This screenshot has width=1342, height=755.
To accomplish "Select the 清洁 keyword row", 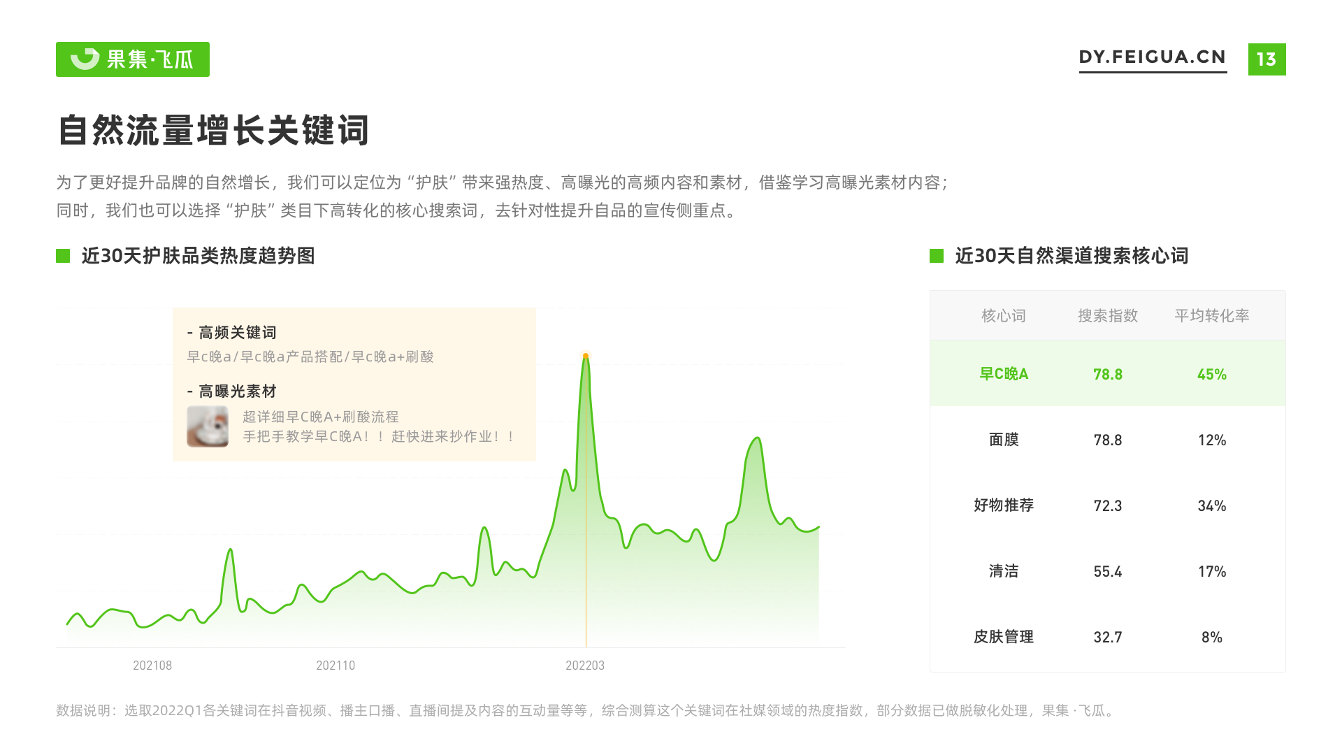I will tap(1004, 571).
